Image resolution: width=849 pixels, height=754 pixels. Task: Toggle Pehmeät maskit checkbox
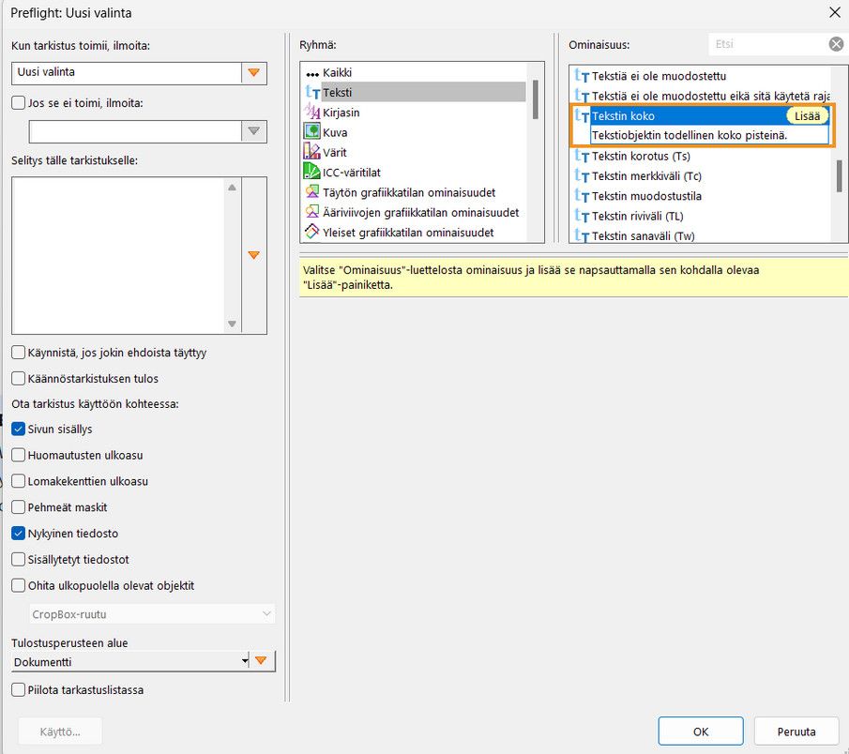(x=18, y=507)
